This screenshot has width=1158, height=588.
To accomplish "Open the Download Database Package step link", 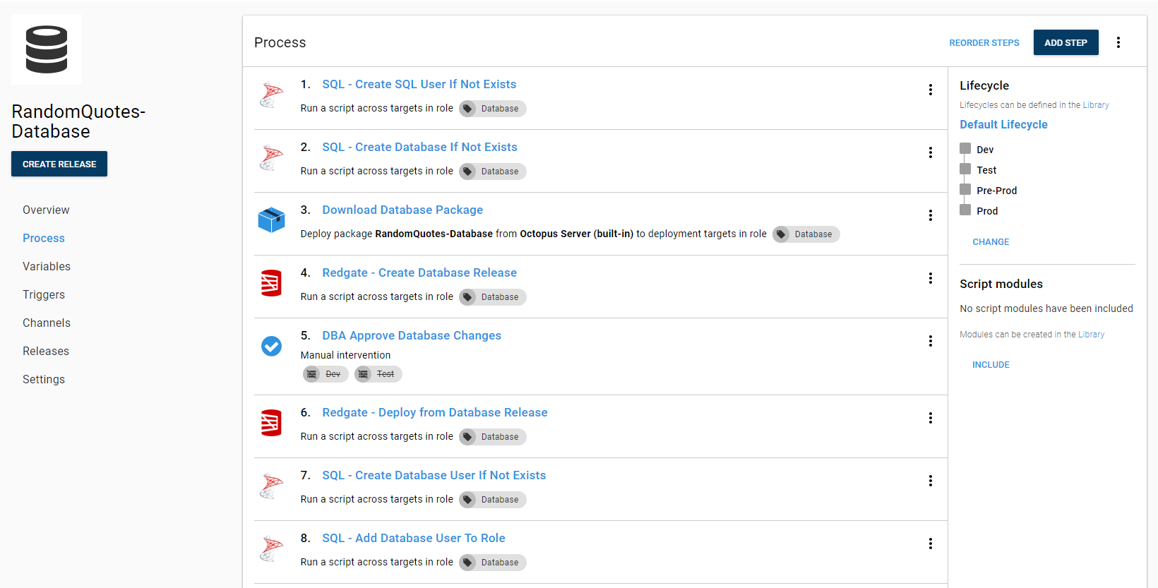I will coord(402,210).
